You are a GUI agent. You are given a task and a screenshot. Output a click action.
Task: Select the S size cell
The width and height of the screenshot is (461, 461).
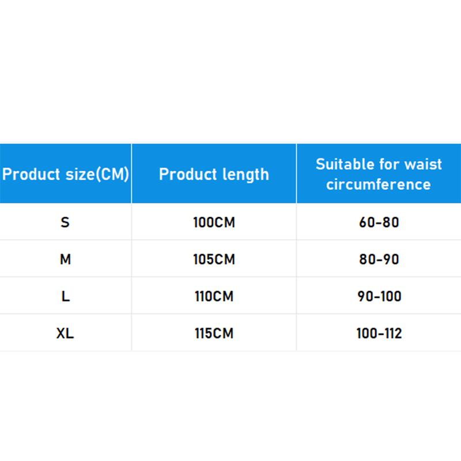pos(65,222)
